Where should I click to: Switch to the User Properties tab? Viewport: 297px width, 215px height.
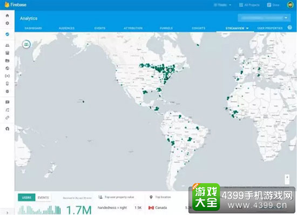point(269,28)
